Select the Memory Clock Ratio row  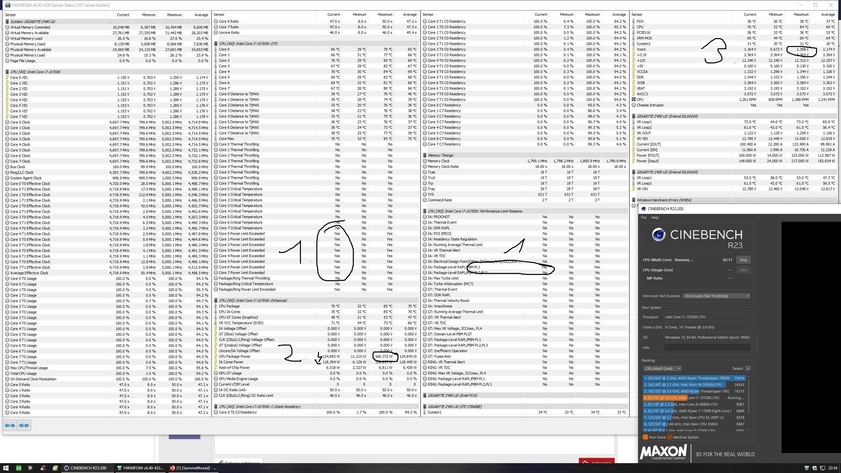[525, 167]
